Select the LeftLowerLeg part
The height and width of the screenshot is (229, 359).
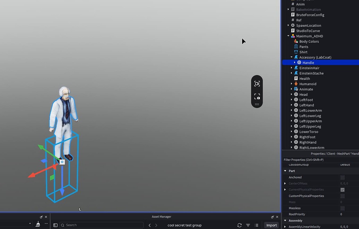coord(310,116)
